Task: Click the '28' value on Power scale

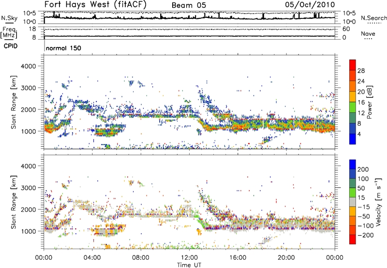Action: coord(361,71)
